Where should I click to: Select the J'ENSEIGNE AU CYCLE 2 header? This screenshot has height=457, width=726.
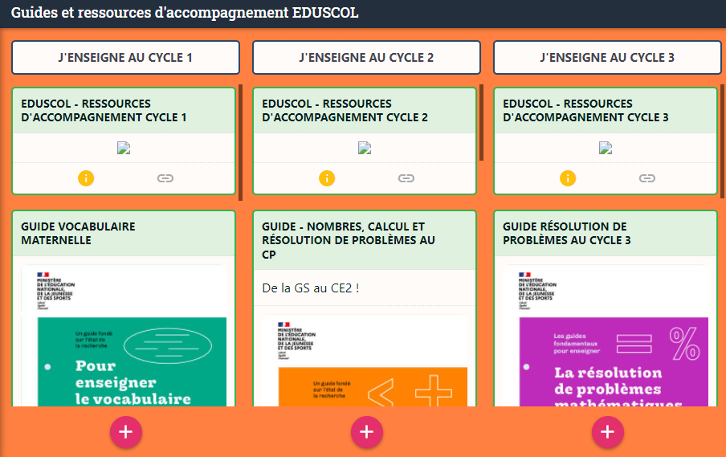[366, 57]
